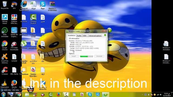This screenshot has width=173, height=97.
Task: Click the green status indicator in Windows Loader
Action: (x=105, y=35)
